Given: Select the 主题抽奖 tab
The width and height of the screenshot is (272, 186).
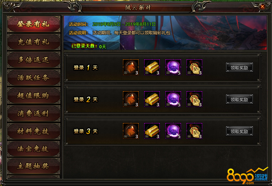Looking at the screenshot, I should pyautogui.click(x=34, y=166).
